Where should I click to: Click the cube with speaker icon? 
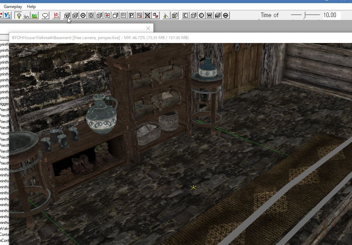175,15
